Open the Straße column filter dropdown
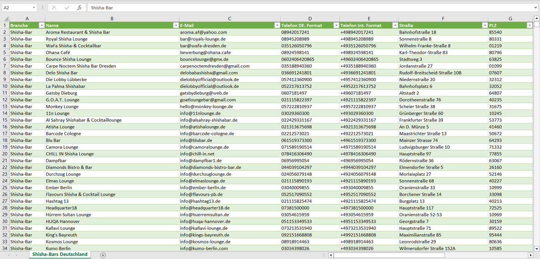Image resolution: width=540 pixels, height=259 pixels. pyautogui.click(x=485, y=25)
